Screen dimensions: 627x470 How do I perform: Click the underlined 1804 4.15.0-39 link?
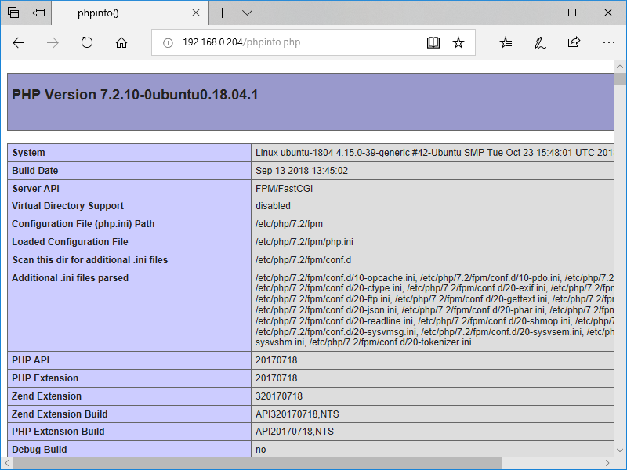click(x=344, y=153)
